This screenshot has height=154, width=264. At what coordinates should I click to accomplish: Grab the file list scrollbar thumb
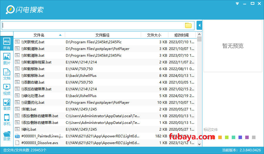click(199, 39)
